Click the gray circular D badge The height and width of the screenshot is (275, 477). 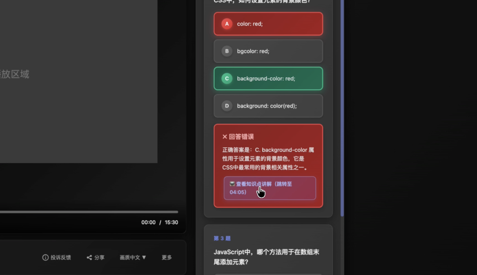[227, 106]
